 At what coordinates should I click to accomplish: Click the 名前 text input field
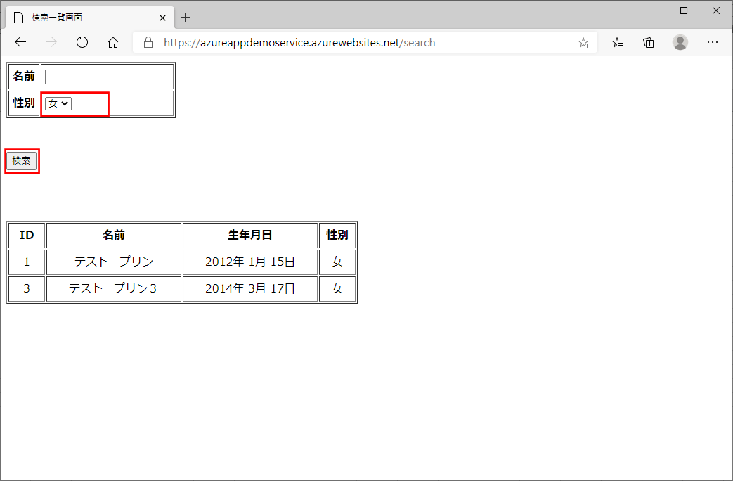107,77
